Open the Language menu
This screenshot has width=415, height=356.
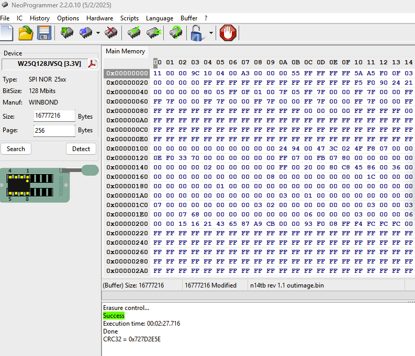point(160,18)
